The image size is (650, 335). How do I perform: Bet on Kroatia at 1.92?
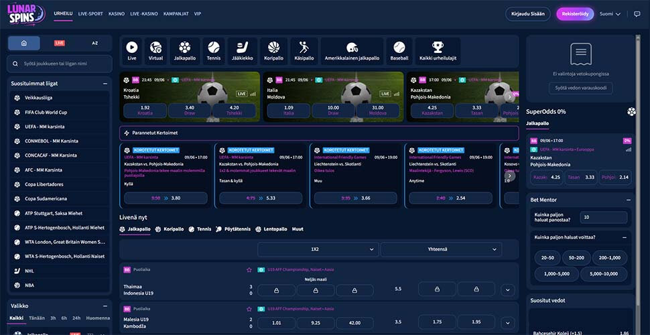tap(145, 111)
